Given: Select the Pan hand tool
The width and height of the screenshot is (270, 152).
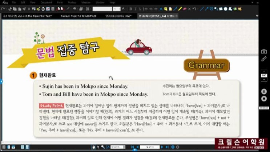Looking at the screenshot, I should pyautogui.click(x=93, y=147).
